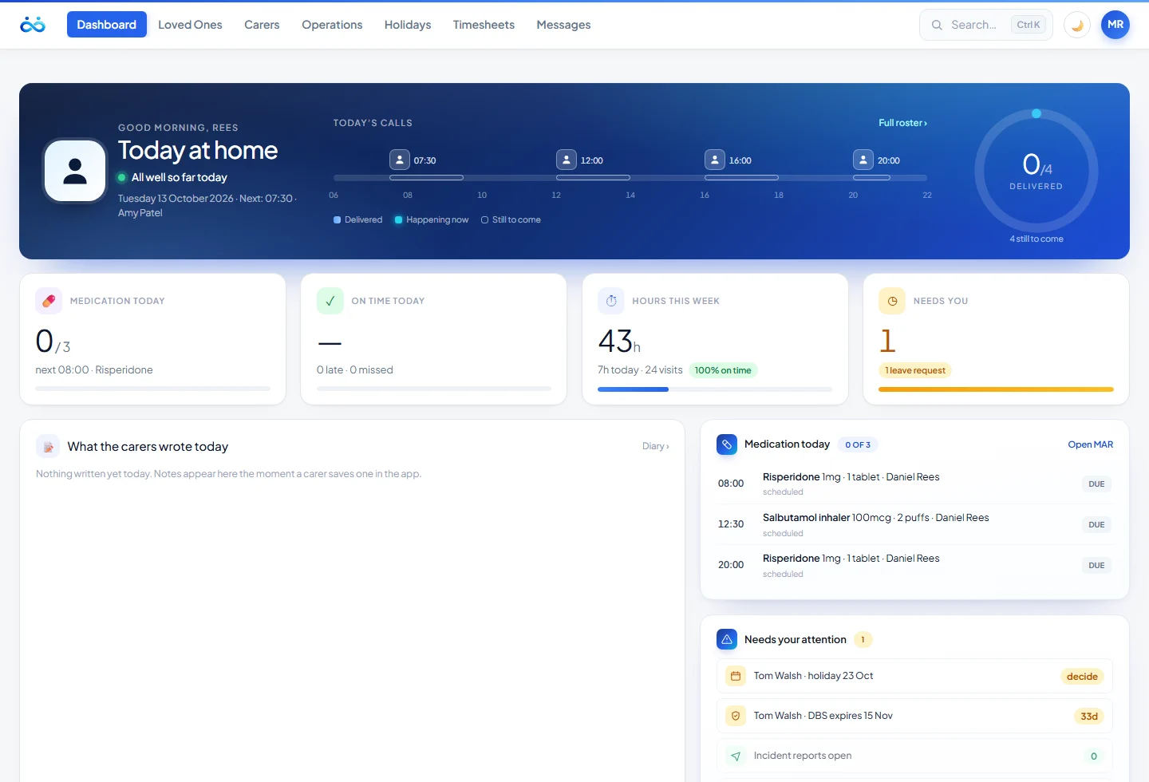Click the profile photo in hero banner
Viewport: 1149px width, 782px height.
[x=75, y=171]
